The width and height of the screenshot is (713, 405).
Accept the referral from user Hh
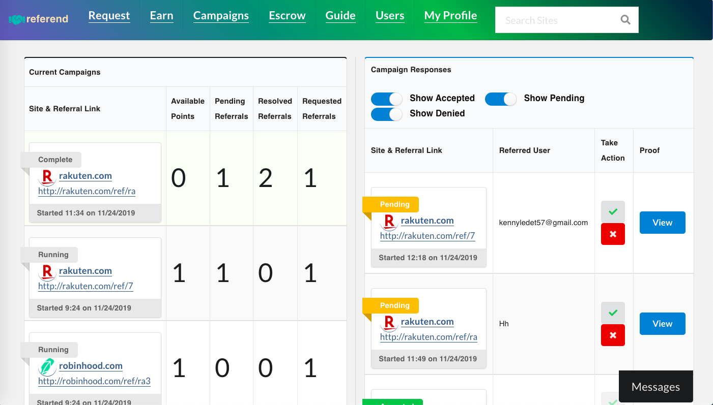click(613, 313)
